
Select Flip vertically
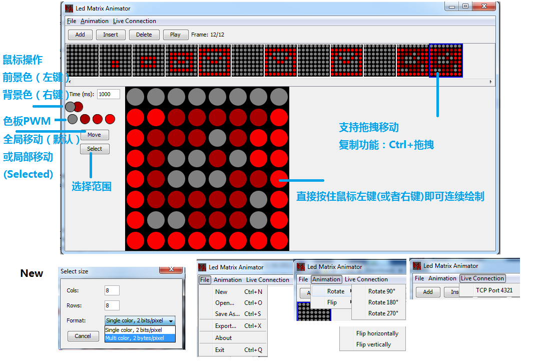click(372, 344)
